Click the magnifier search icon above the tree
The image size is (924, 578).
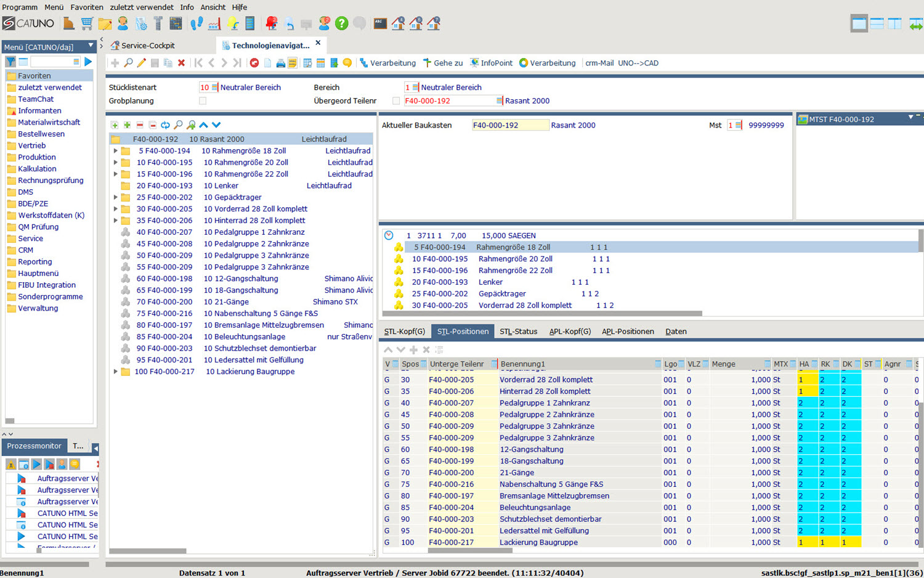pos(178,125)
